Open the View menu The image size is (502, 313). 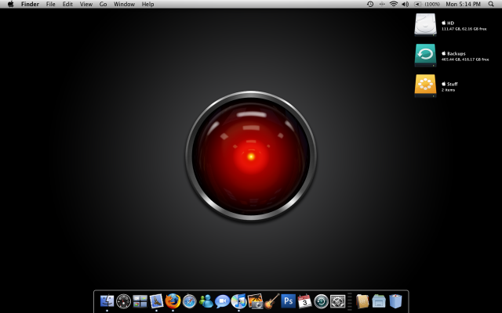coord(86,4)
